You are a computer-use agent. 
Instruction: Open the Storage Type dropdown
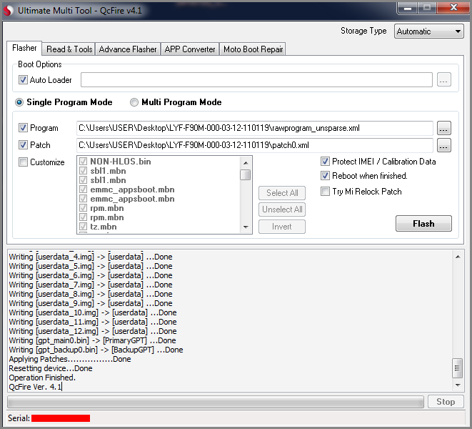[x=429, y=31]
